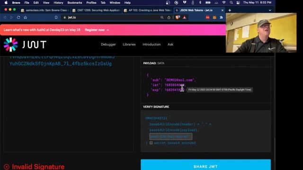This screenshot has height=170, width=303.
Task: Open the Debugger nav link
Action: tap(108, 44)
